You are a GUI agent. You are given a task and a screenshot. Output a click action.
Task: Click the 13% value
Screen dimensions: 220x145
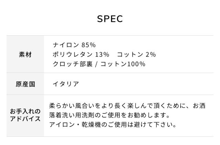tap(102, 55)
